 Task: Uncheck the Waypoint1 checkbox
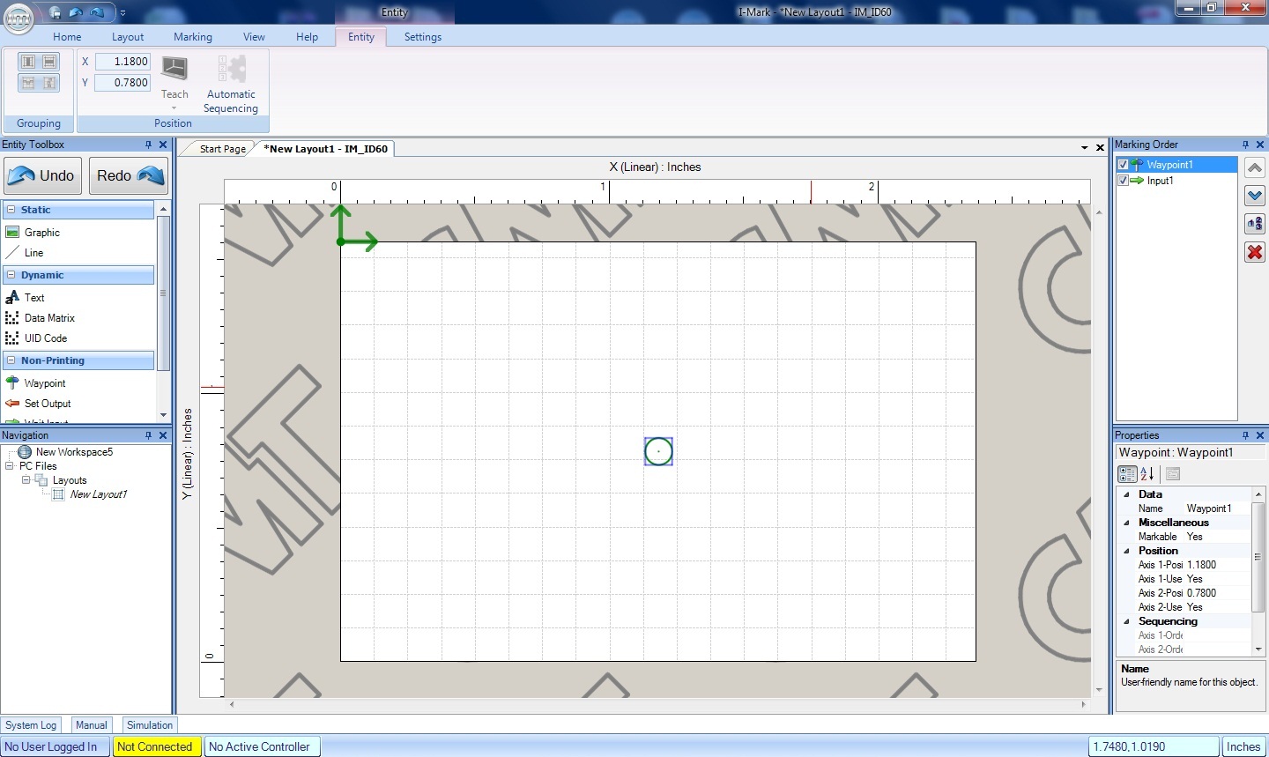click(x=1123, y=165)
